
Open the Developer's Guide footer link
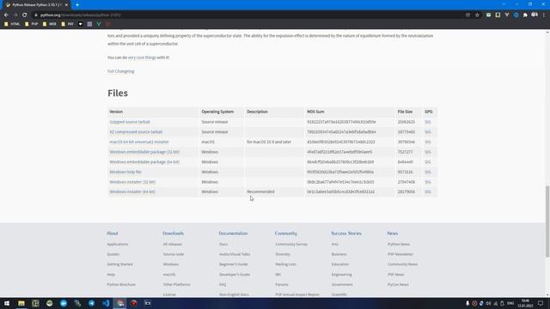tap(235, 275)
